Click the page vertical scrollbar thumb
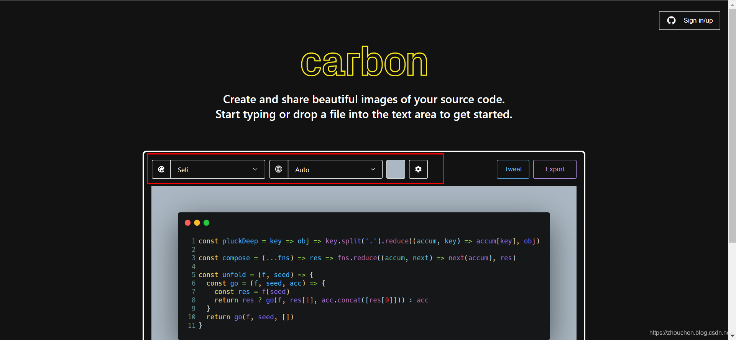Viewport: 736px width, 340px height. click(732, 126)
